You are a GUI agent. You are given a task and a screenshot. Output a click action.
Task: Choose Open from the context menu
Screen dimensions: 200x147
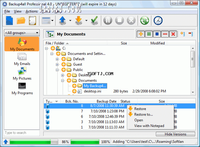point(150,120)
